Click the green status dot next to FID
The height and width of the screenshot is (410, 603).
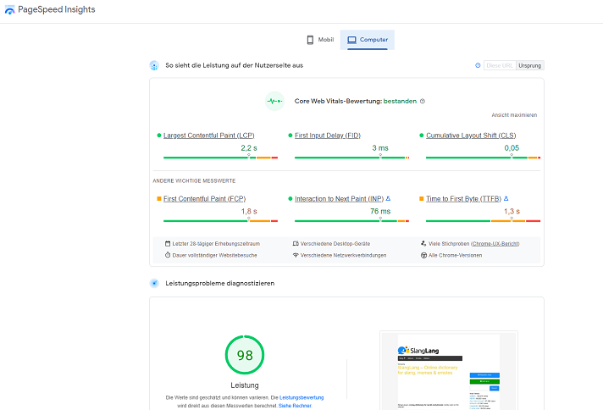click(x=290, y=136)
